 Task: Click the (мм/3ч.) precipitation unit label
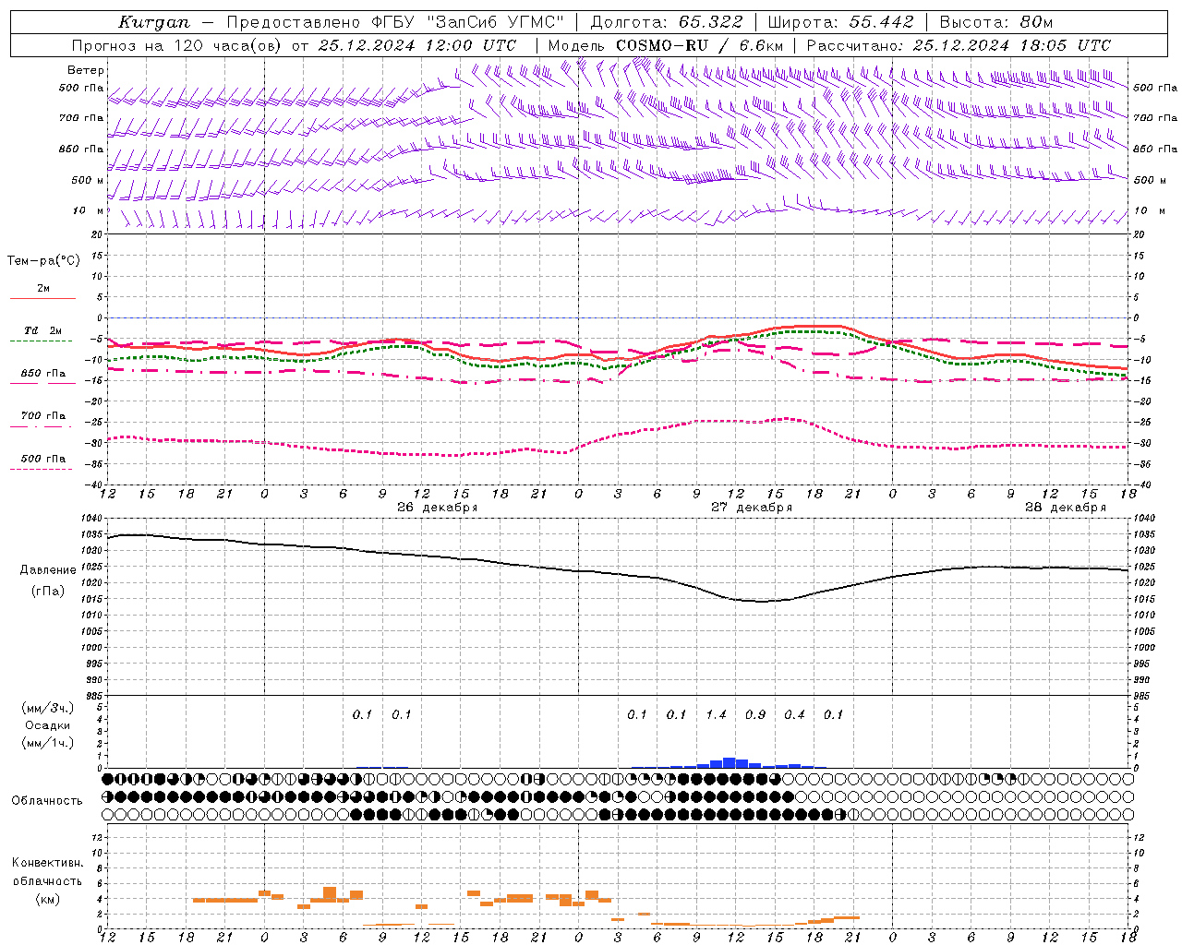click(48, 709)
